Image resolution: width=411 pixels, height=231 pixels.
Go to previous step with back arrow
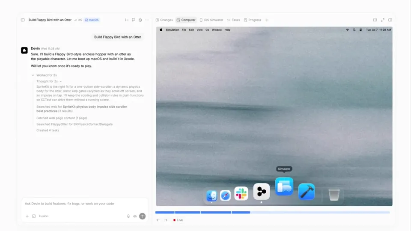click(158, 220)
